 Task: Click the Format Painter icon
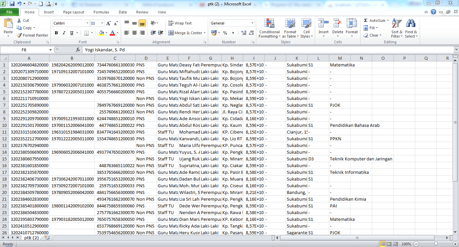pyautogui.click(x=20, y=35)
